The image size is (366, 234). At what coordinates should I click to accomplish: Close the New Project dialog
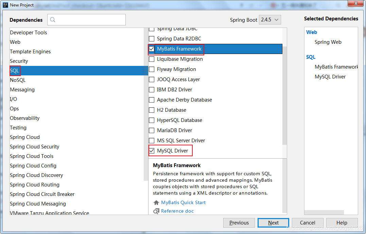pos(355,3)
